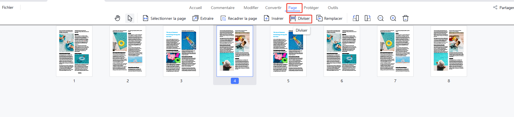Image resolution: width=514 pixels, height=117 pixels.
Task: Switch to the Accueil tab
Action: tap(196, 8)
